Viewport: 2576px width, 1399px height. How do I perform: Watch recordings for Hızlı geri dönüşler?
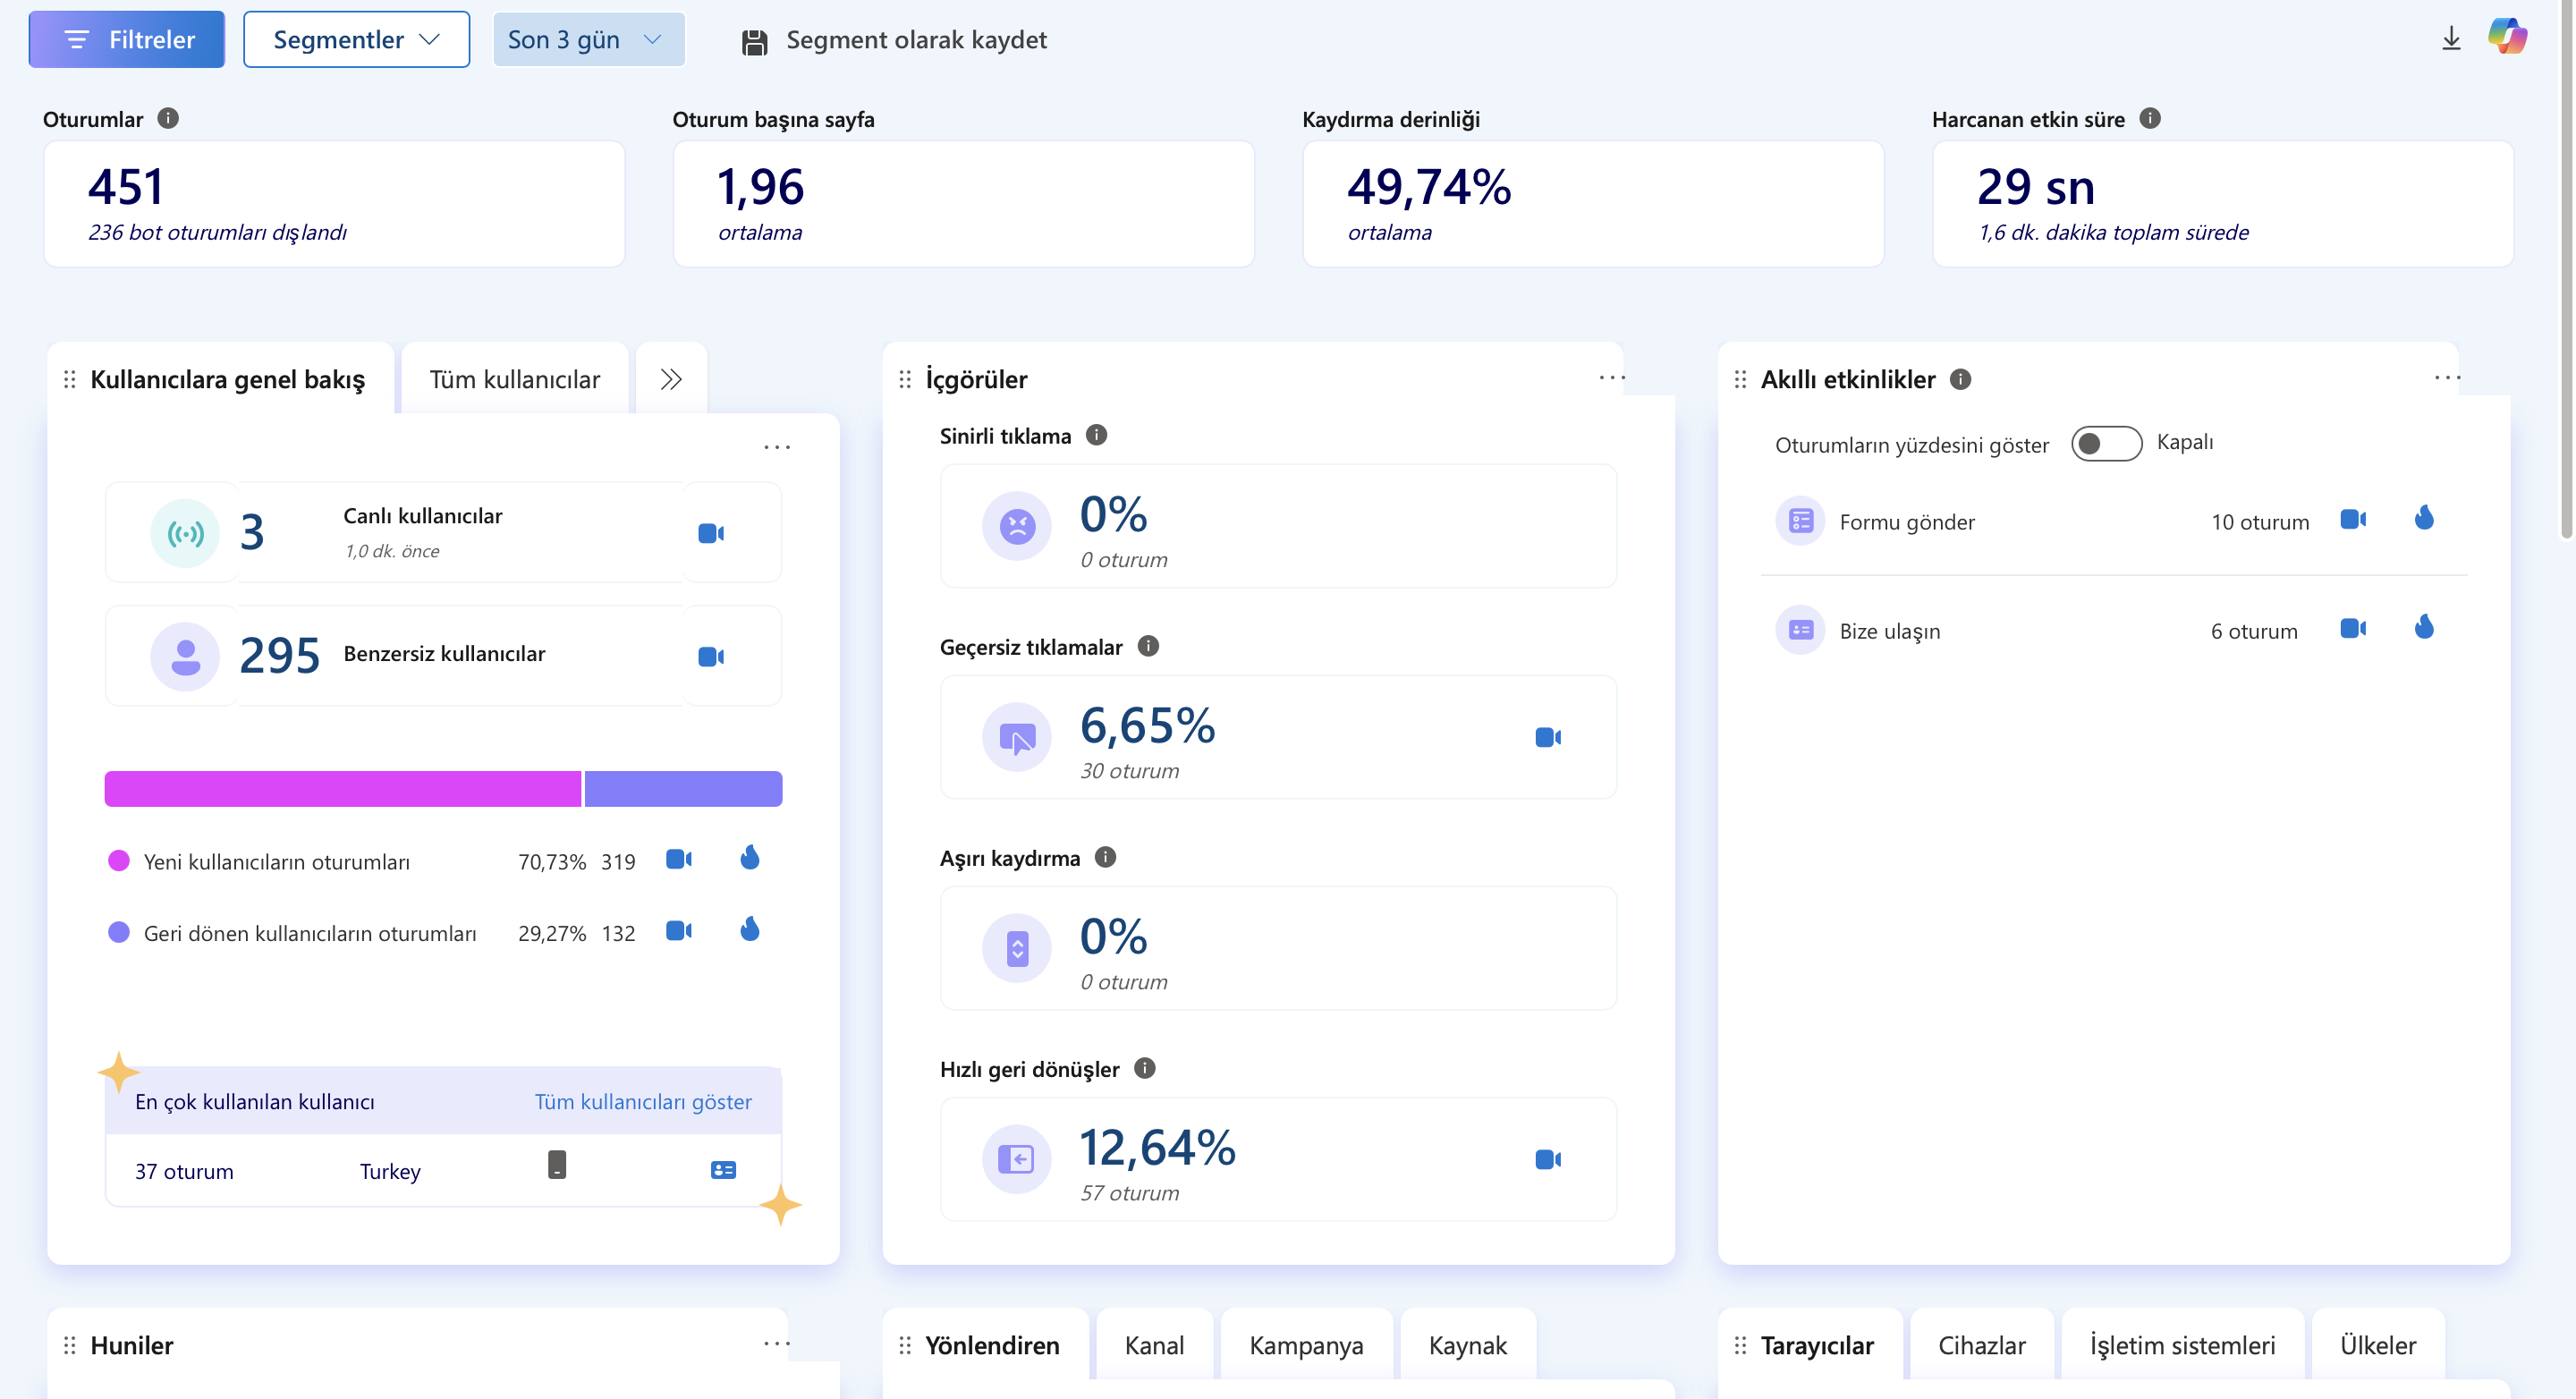[x=1548, y=1160]
